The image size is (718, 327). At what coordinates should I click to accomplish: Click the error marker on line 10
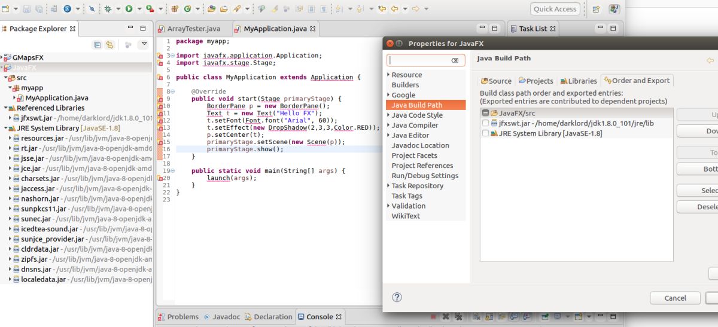pyautogui.click(x=160, y=106)
